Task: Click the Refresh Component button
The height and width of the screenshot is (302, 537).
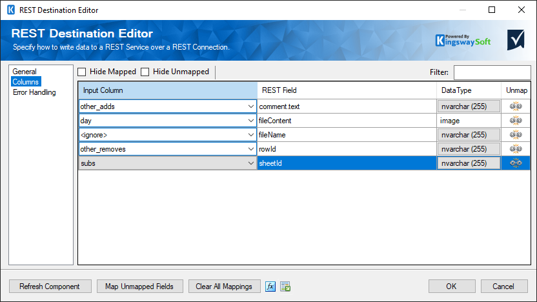Action: coord(50,286)
